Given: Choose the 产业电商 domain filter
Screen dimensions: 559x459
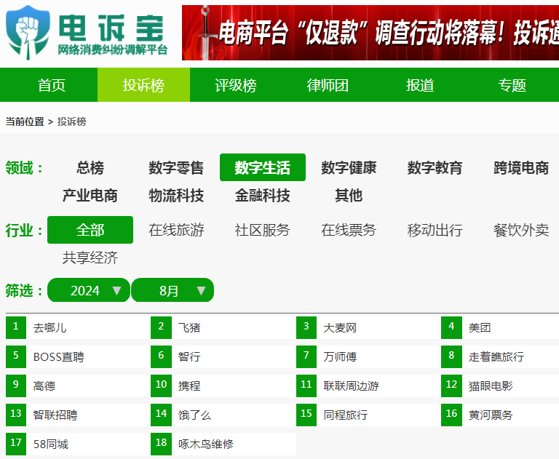Looking at the screenshot, I should coord(90,195).
